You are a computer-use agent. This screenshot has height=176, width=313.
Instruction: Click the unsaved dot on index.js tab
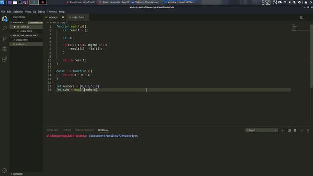click(x=63, y=17)
